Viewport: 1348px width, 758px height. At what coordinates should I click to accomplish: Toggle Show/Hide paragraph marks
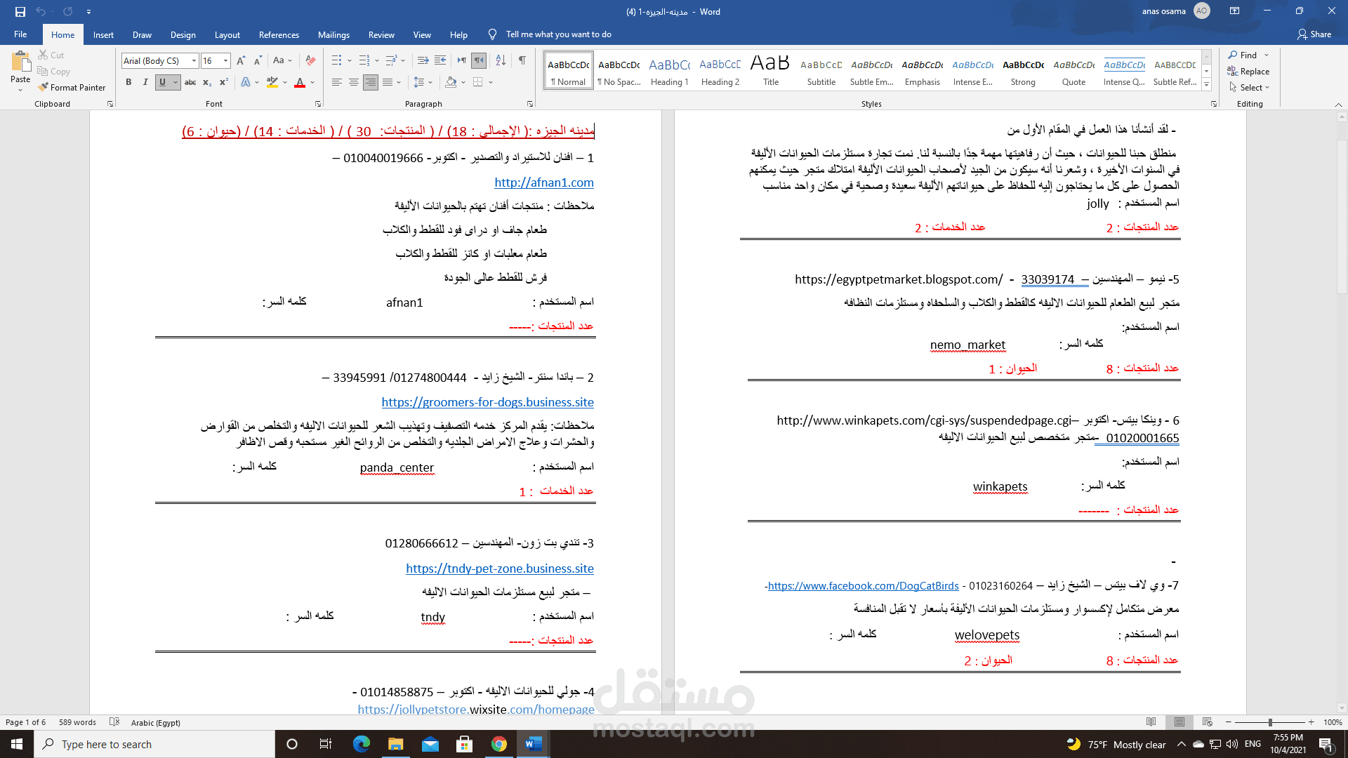522,60
